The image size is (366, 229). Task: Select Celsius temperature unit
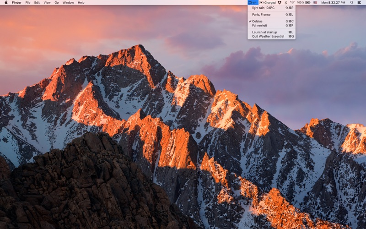pyautogui.click(x=271, y=21)
